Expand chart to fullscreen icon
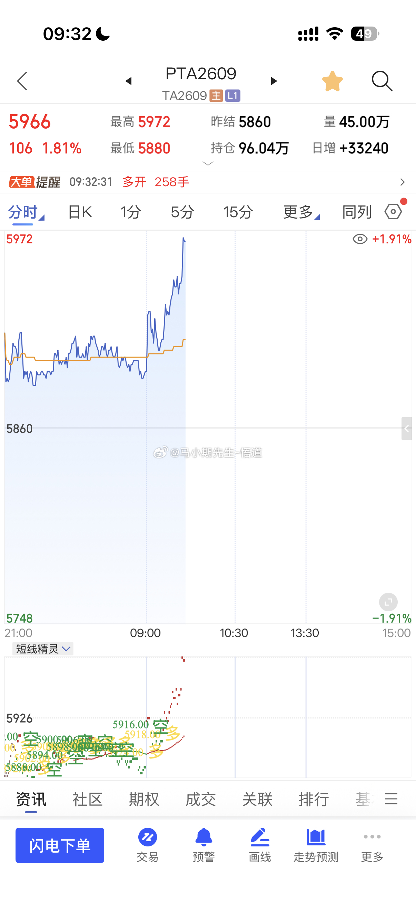Image resolution: width=416 pixels, height=904 pixels. tap(388, 603)
